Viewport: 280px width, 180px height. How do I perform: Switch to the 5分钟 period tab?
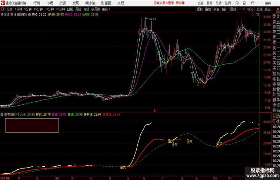pos(28,9)
